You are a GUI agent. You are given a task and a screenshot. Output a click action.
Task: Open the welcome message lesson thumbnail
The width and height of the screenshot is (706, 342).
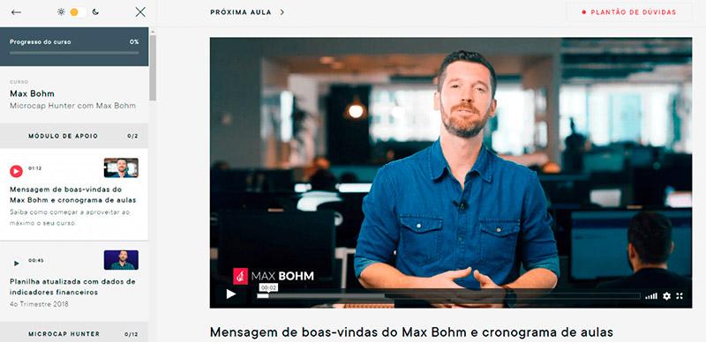tap(121, 167)
